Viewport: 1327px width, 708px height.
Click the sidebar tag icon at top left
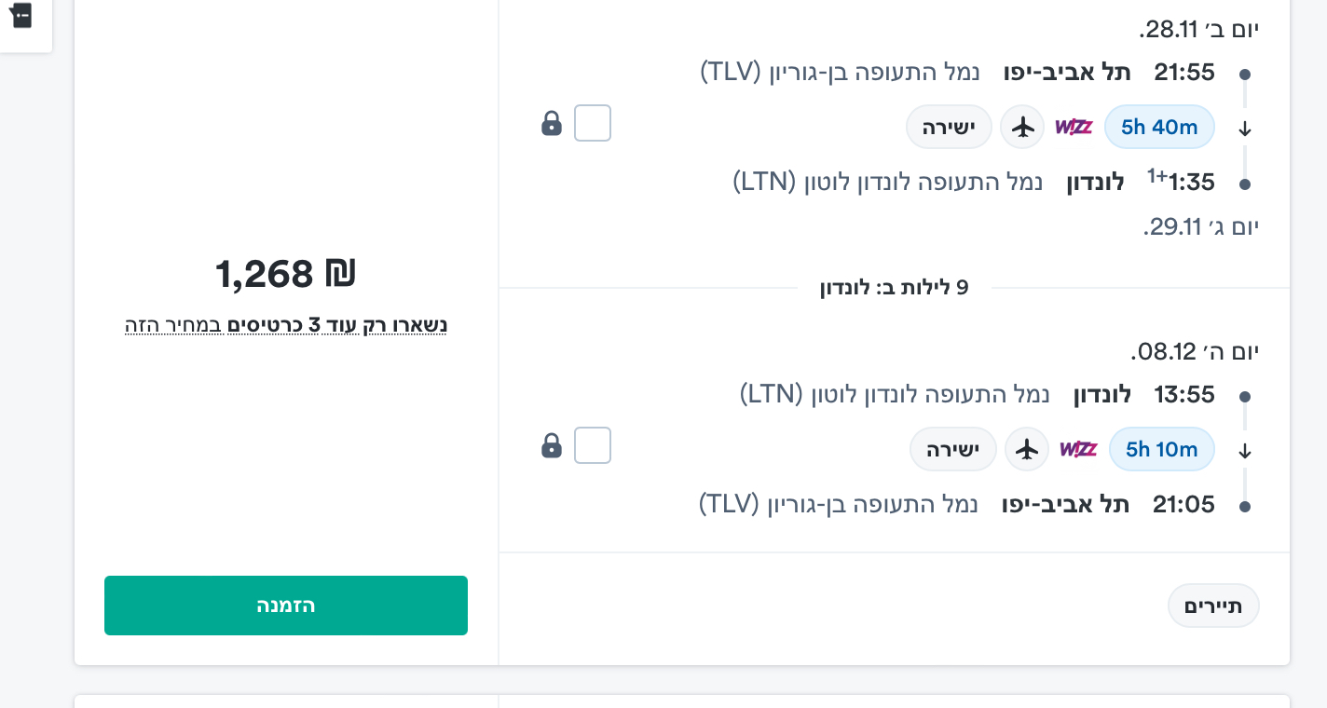tap(21, 16)
